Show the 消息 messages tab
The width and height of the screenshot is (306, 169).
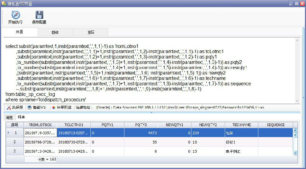[x=9, y=118]
